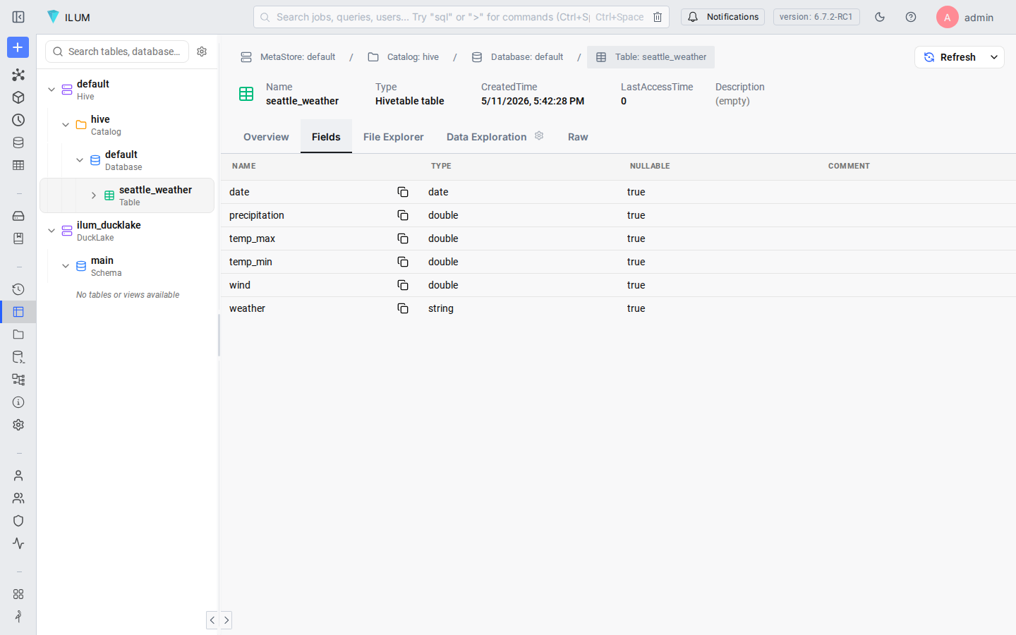The height and width of the screenshot is (635, 1016).
Task: Select seattle_weather table in tree
Action: click(x=127, y=195)
